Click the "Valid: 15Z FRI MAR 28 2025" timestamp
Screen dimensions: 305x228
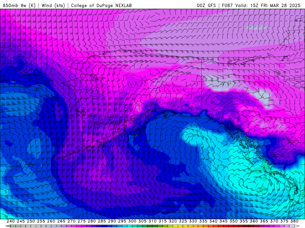tap(268, 5)
